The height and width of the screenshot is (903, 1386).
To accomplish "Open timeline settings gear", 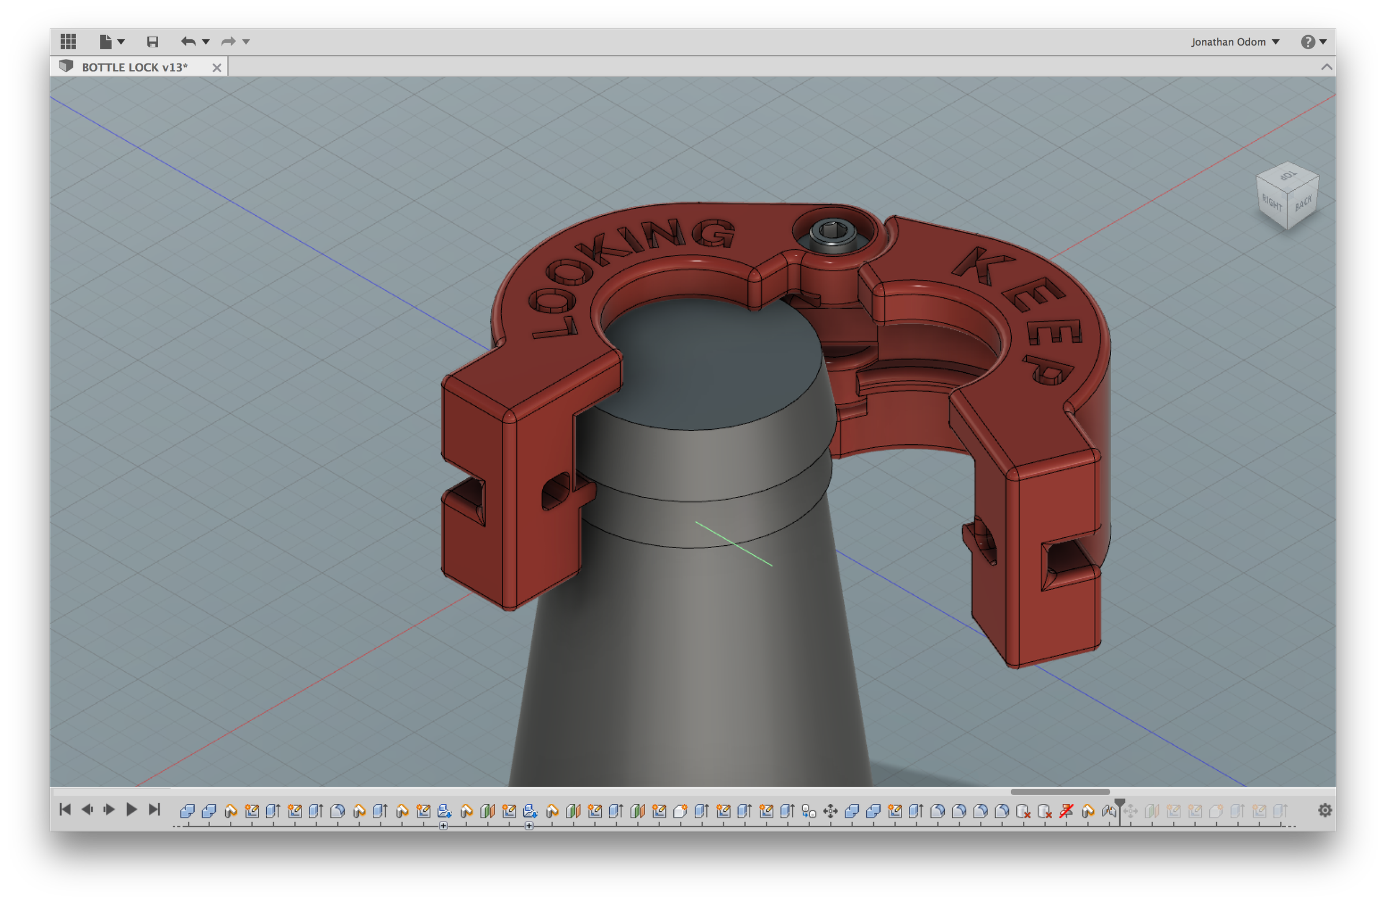I will tap(1325, 810).
